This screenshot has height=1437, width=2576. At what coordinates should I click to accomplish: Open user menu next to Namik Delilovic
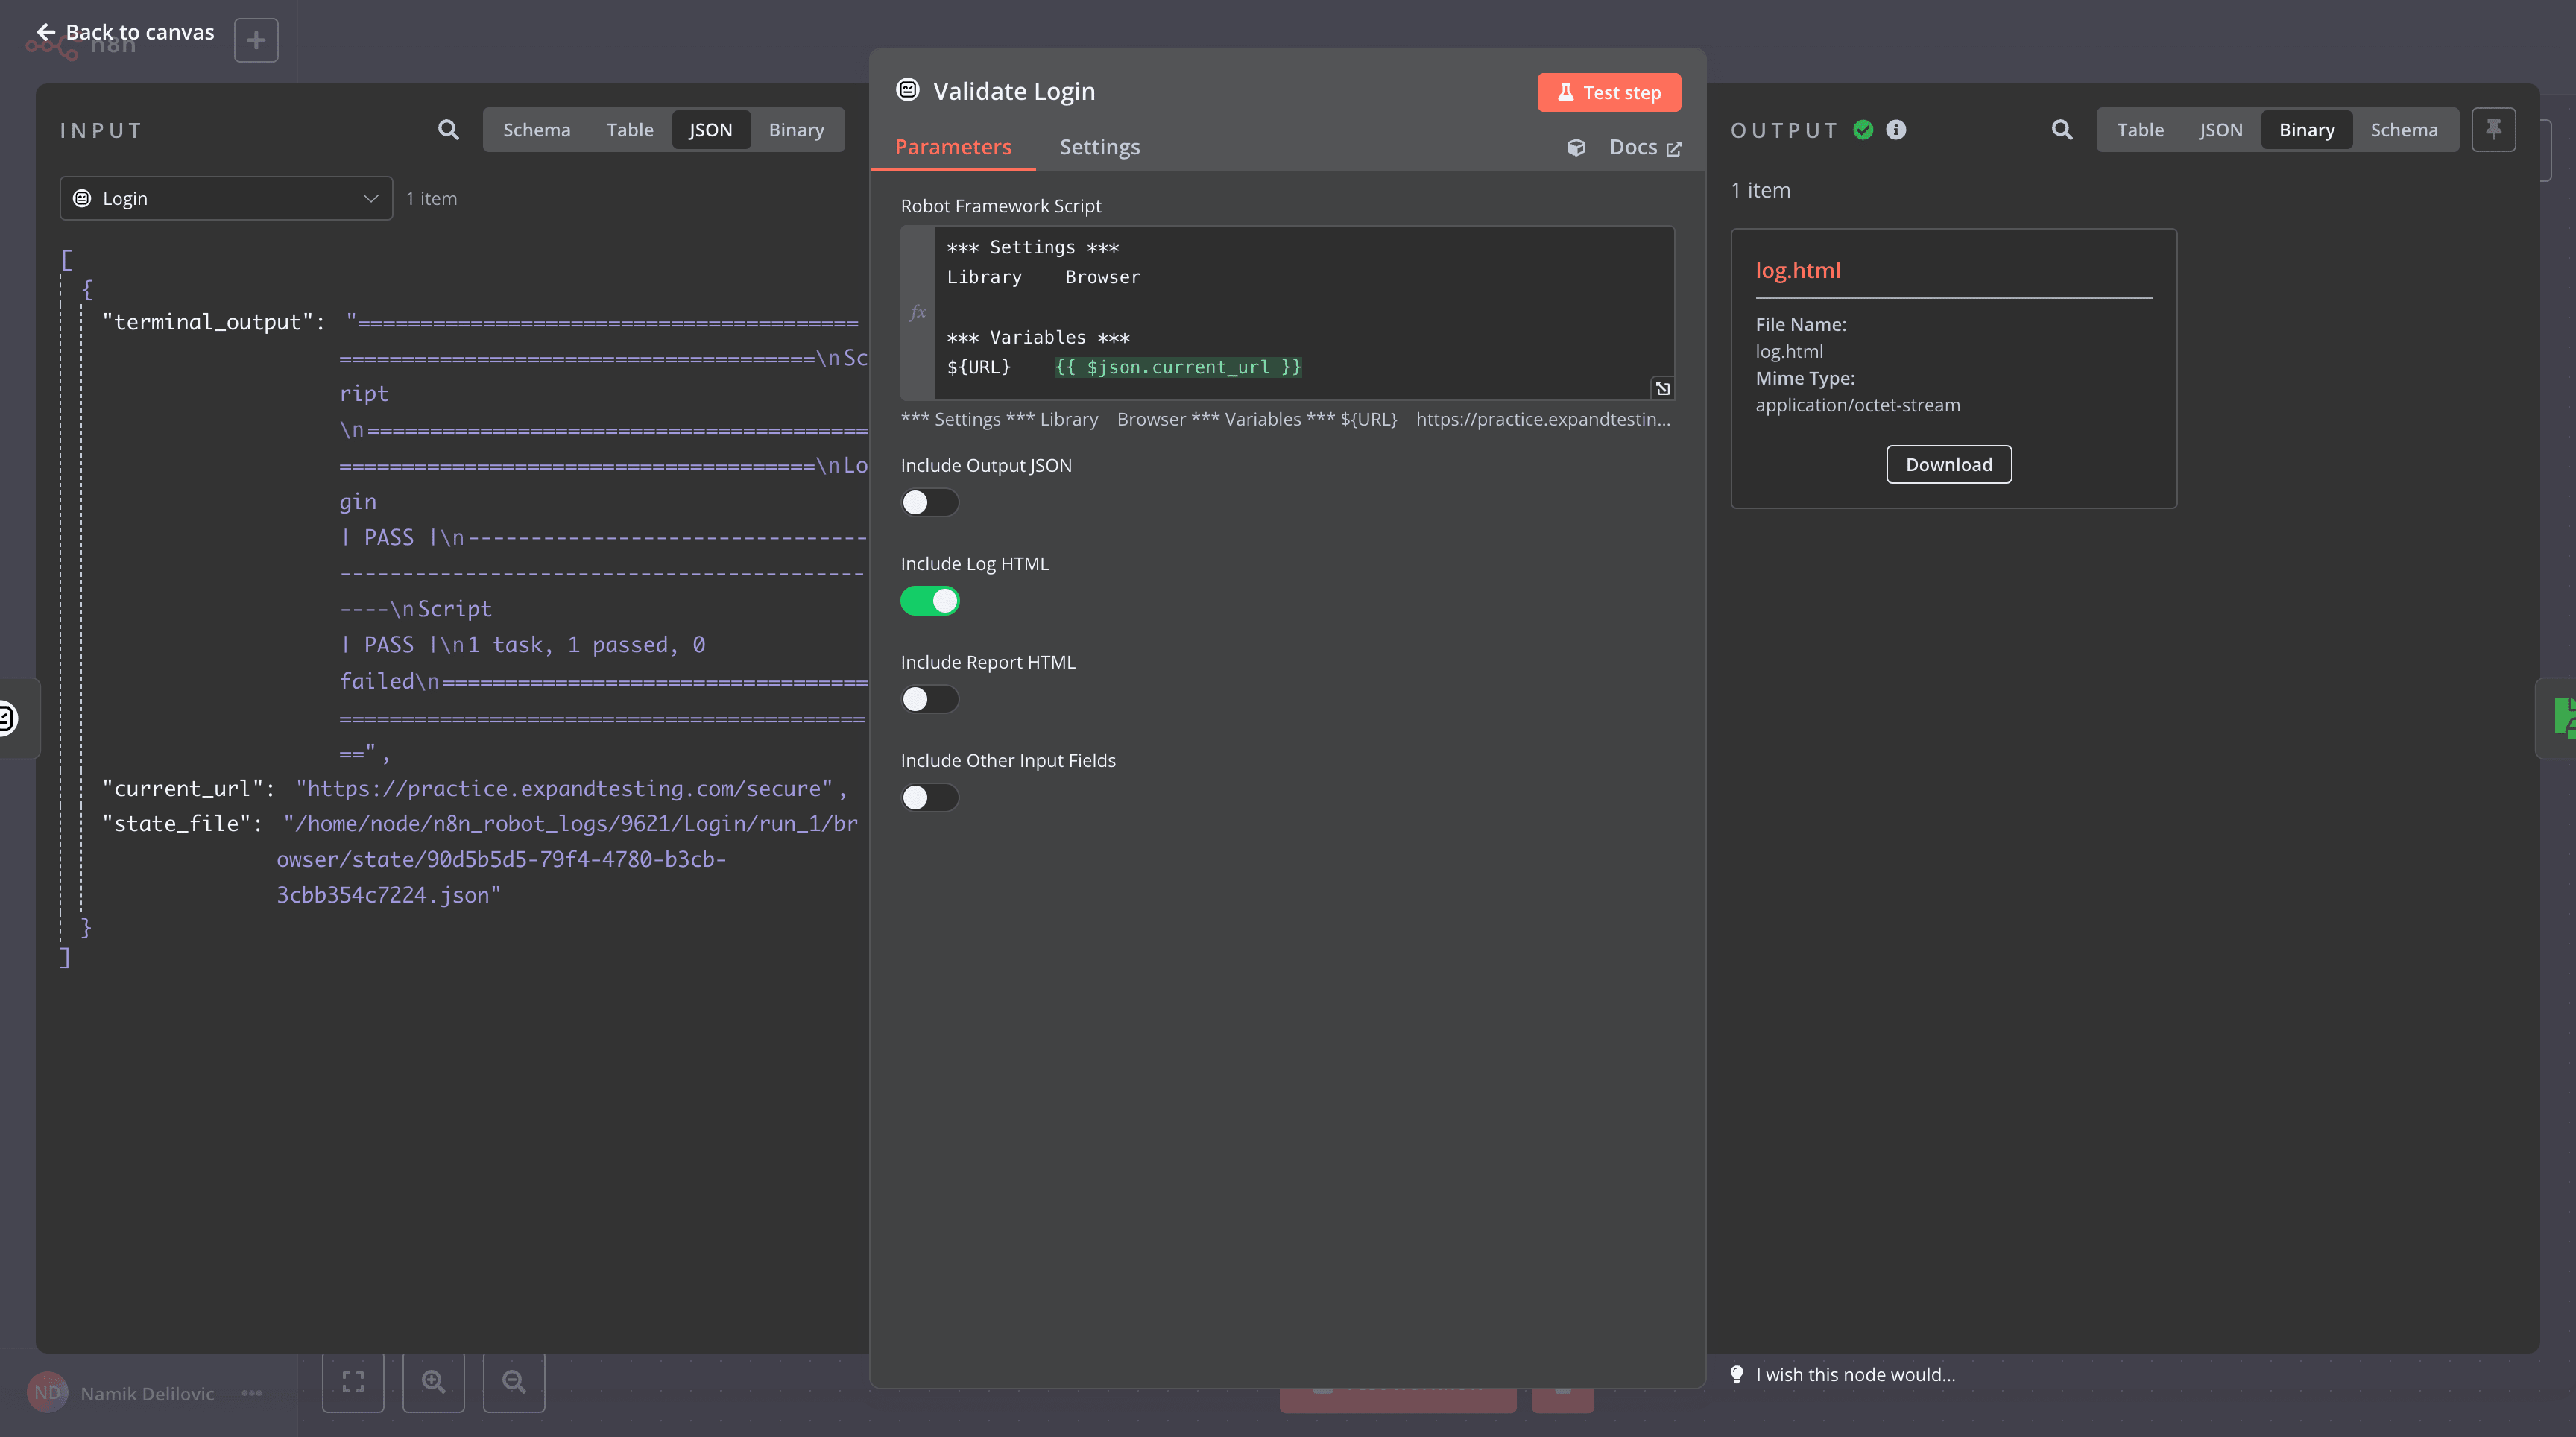pos(252,1393)
